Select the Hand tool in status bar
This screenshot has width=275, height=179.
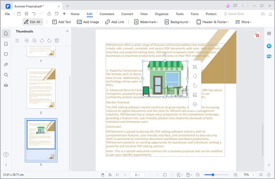pyautogui.click(x=102, y=175)
